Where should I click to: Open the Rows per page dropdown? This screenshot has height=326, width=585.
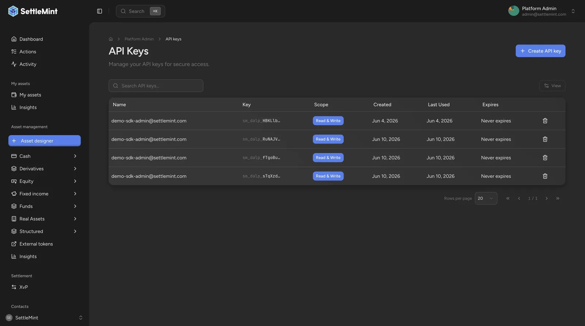(x=486, y=198)
